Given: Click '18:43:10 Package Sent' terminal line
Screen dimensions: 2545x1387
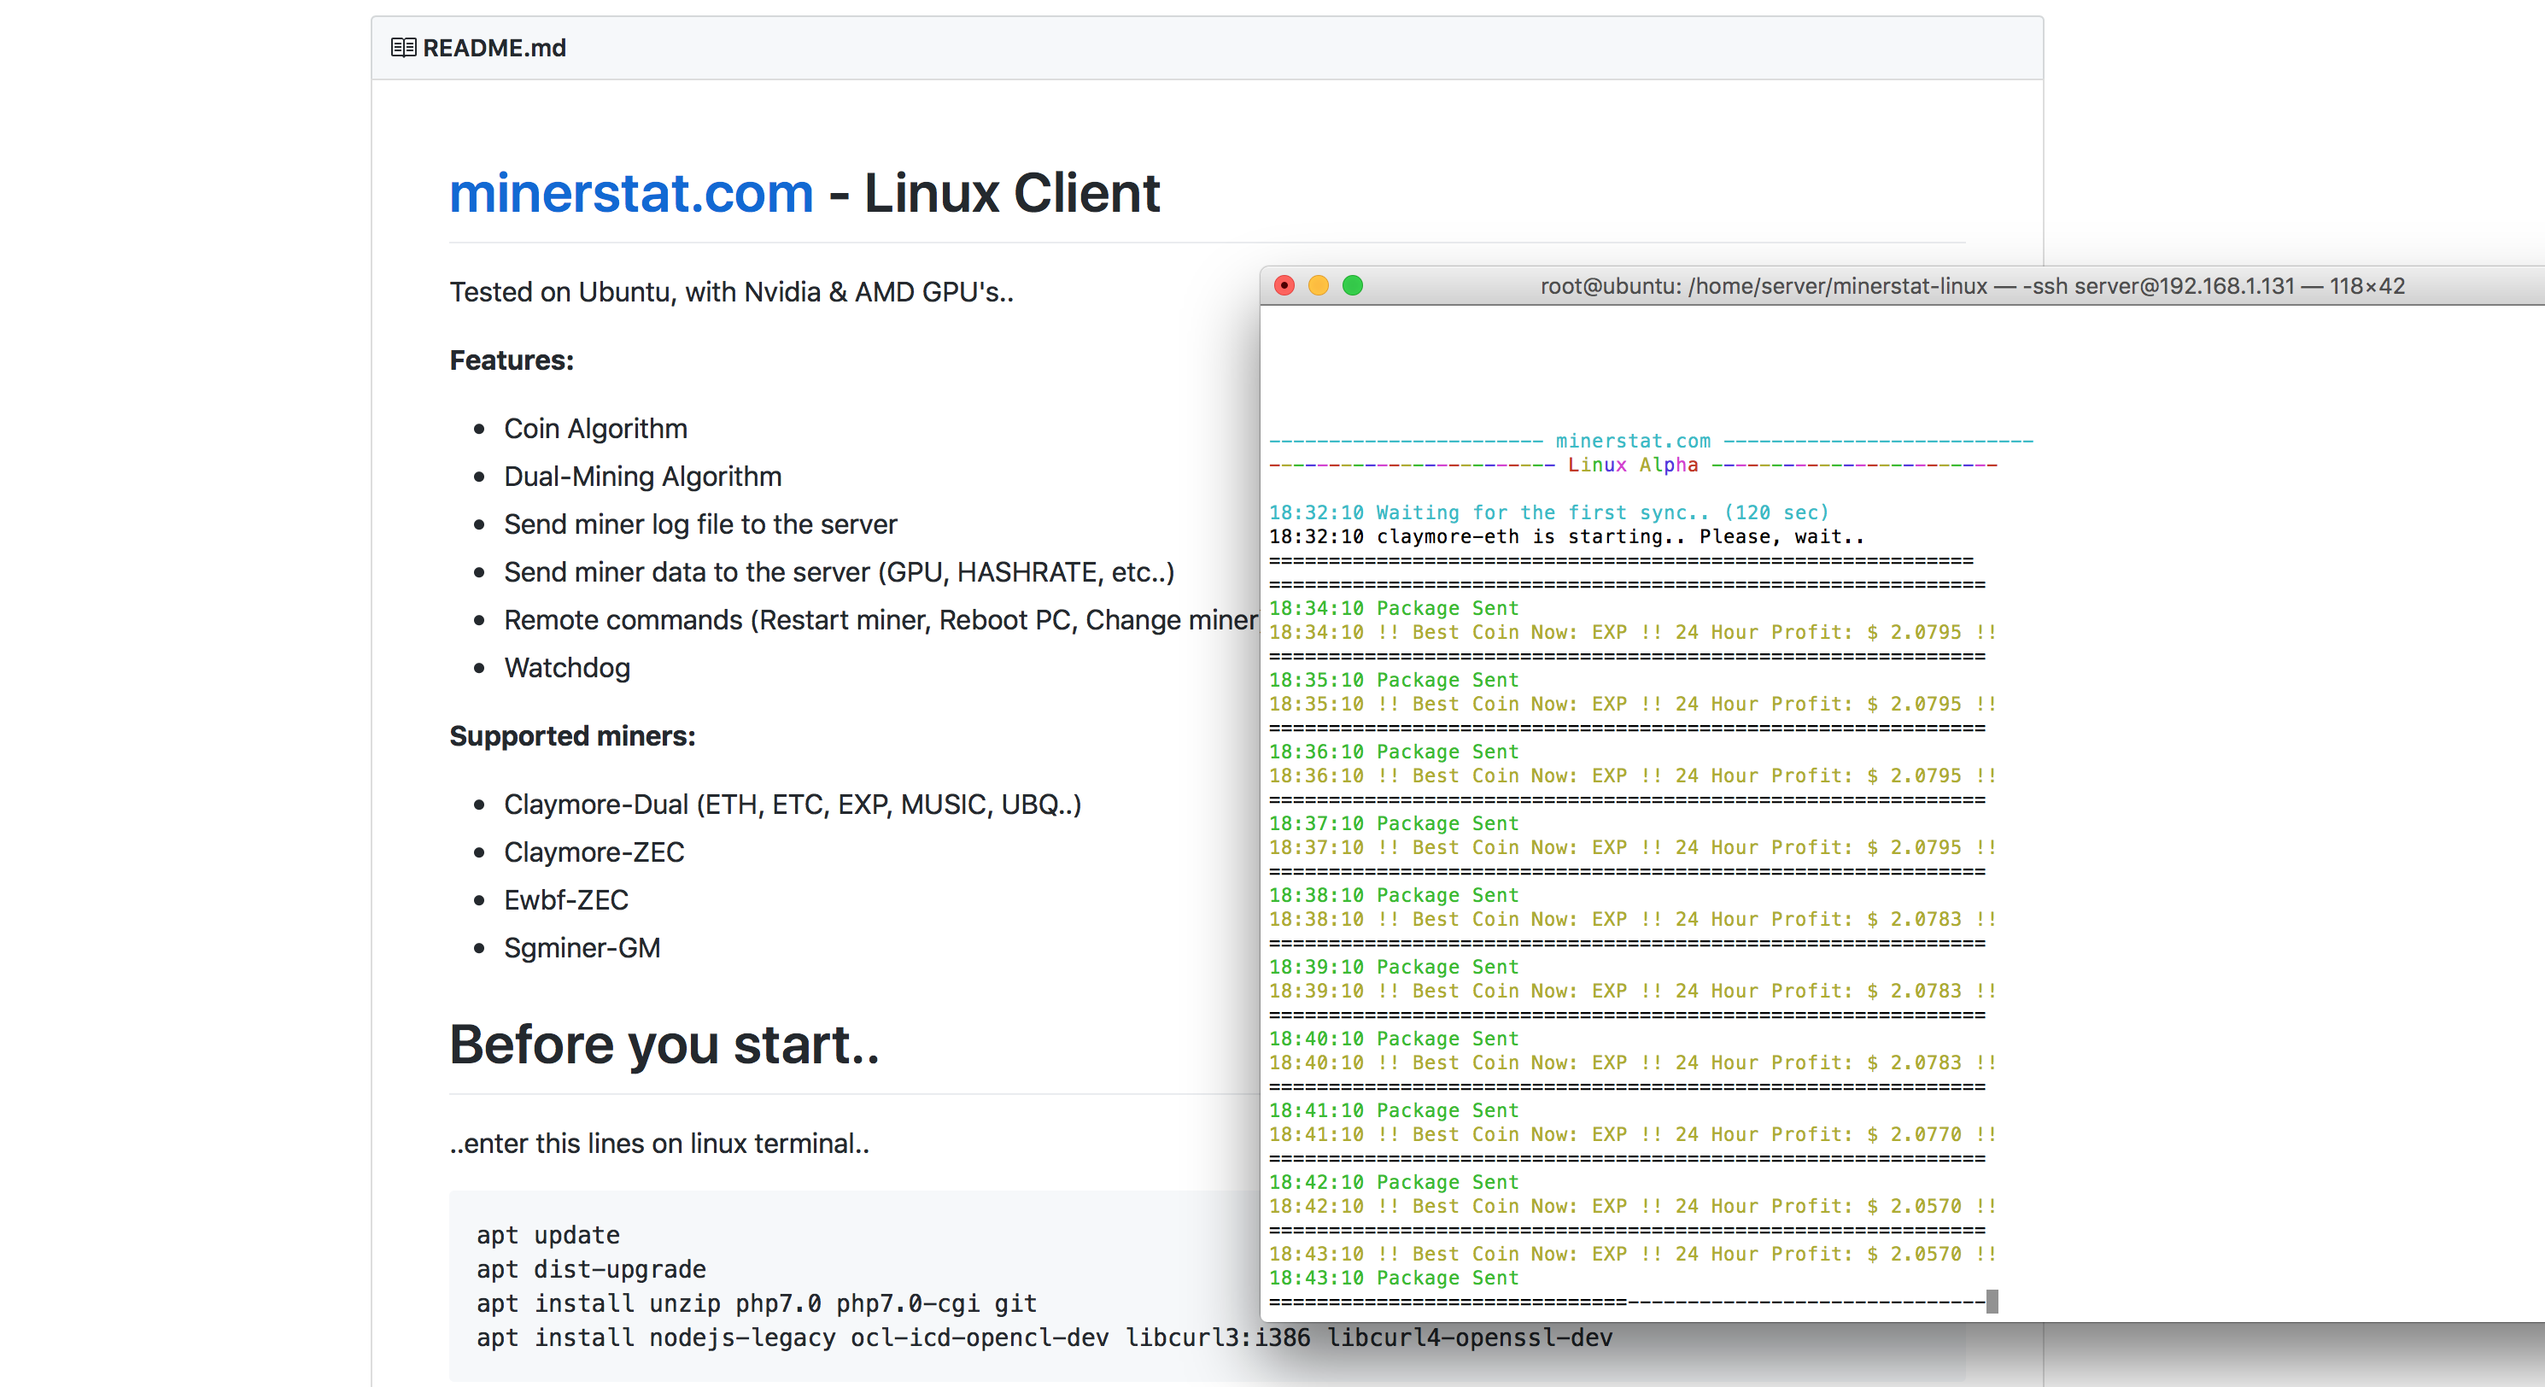Looking at the screenshot, I should point(1393,1278).
